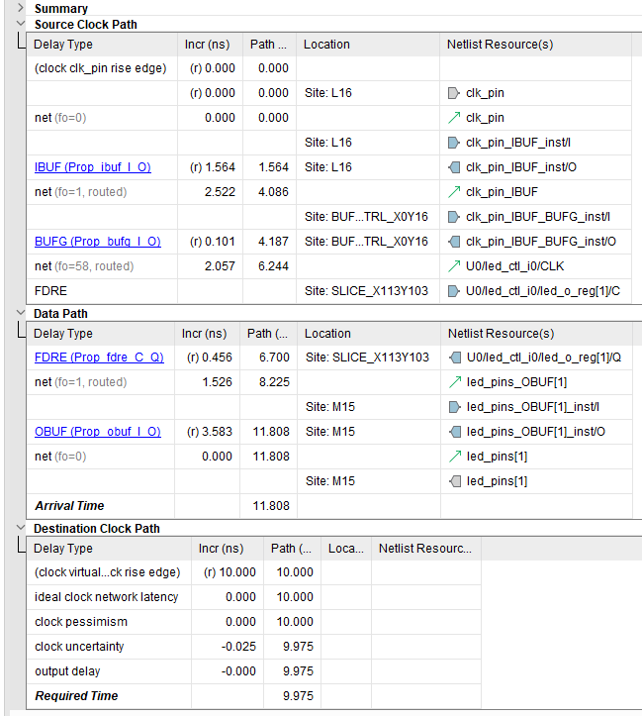Click the net arrow icon for led_pins[1]
This screenshot has width=642, height=716.
tap(455, 457)
